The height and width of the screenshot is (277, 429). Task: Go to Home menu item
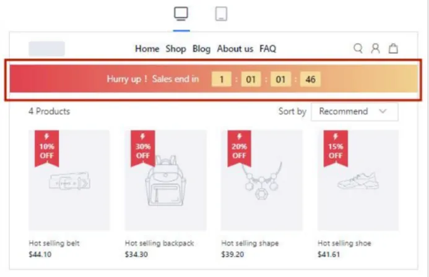[147, 49]
